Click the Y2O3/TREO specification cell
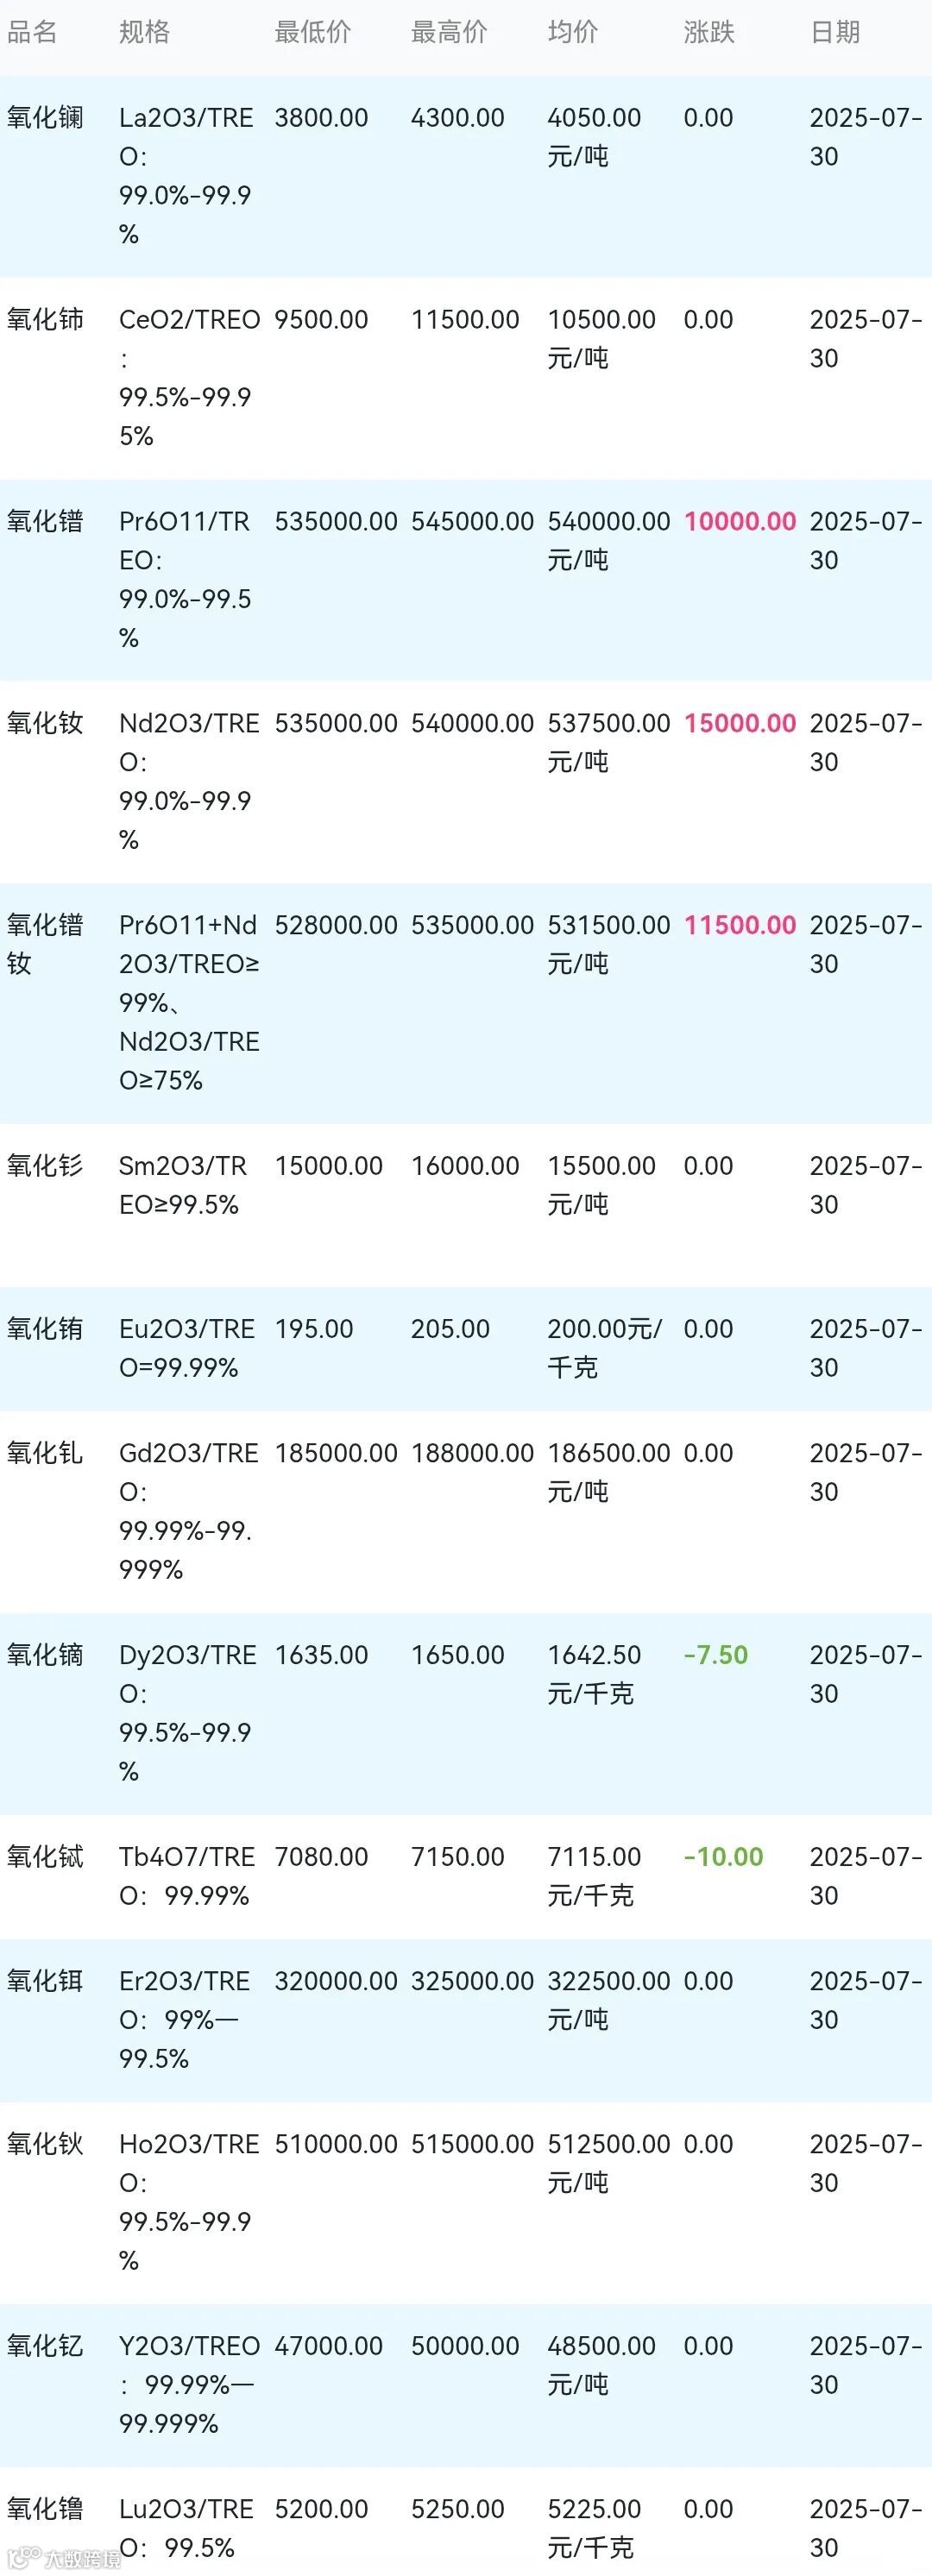This screenshot has width=932, height=2576. (x=188, y=2384)
